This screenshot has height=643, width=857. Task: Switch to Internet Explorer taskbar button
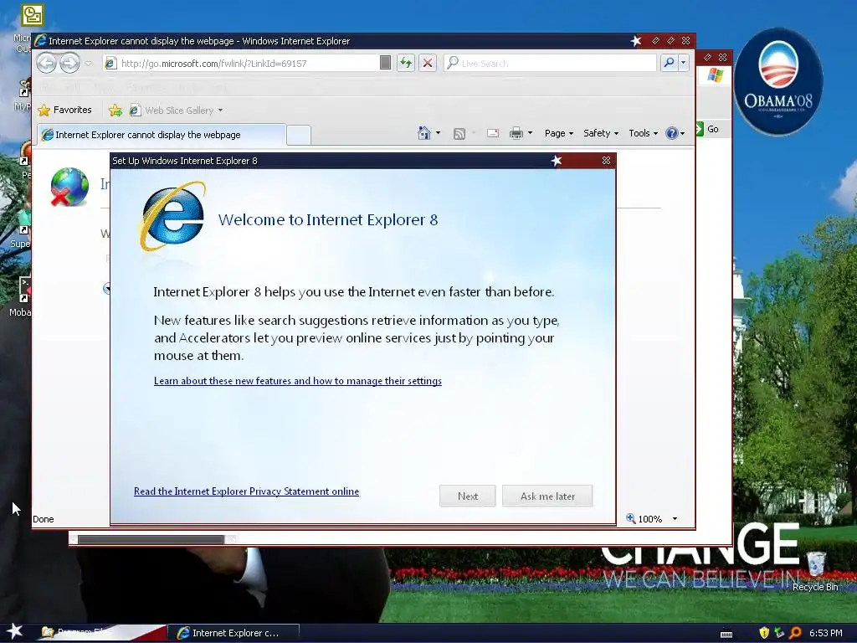click(233, 633)
